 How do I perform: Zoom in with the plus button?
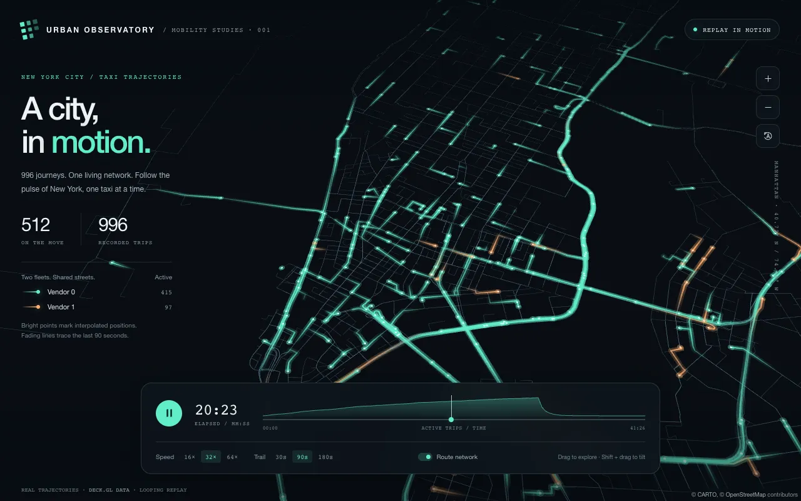(768, 78)
